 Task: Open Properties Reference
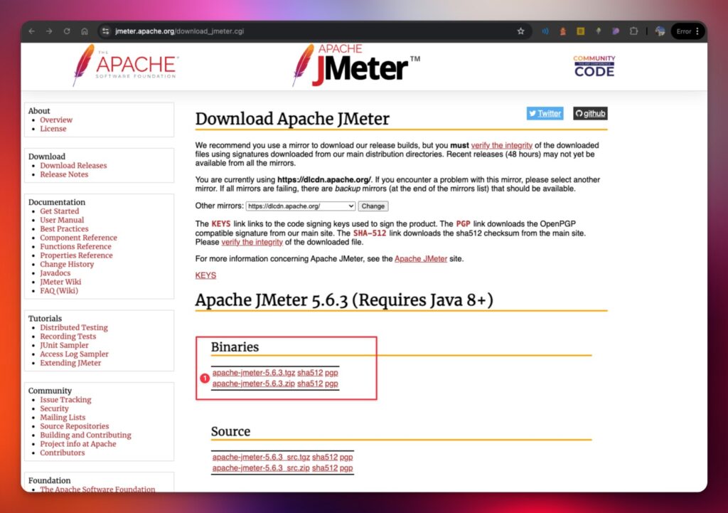(76, 255)
